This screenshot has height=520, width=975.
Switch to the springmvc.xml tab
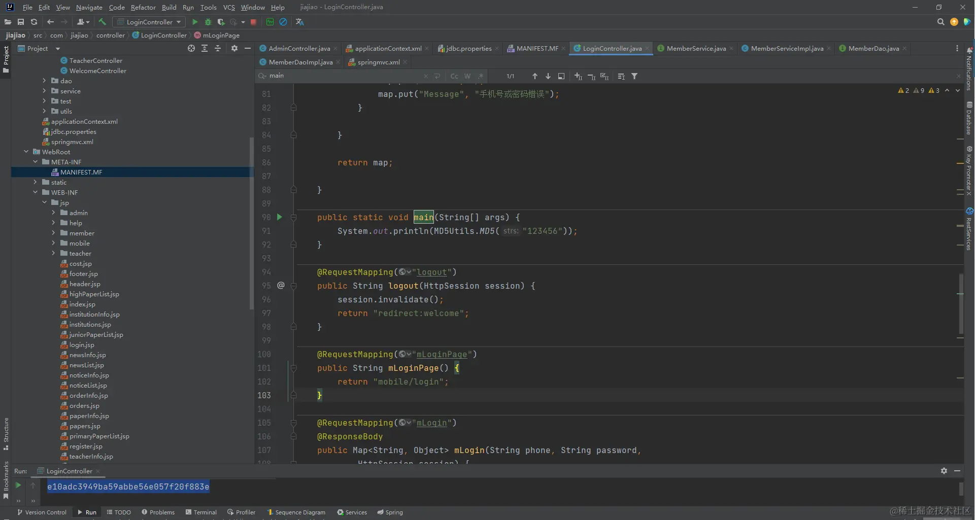tap(378, 62)
